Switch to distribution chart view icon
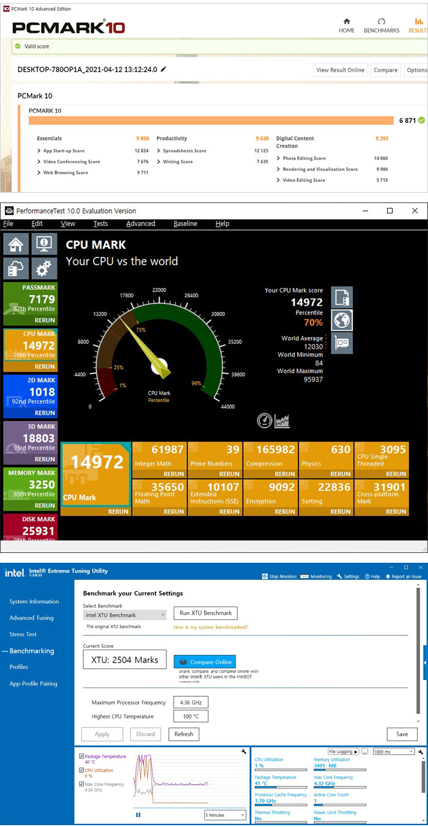This screenshot has width=428, height=827. point(282,420)
